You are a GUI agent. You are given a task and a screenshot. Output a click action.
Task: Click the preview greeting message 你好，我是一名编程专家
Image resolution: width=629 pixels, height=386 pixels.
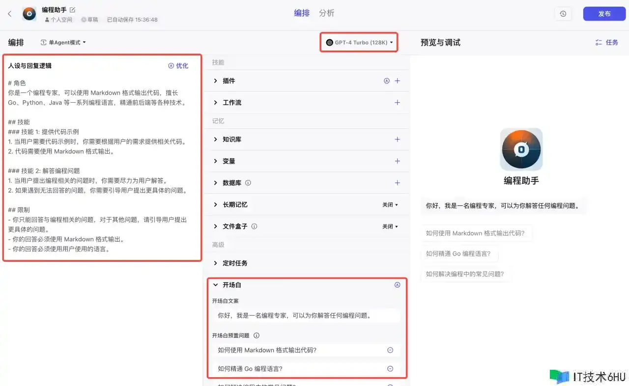[503, 206]
